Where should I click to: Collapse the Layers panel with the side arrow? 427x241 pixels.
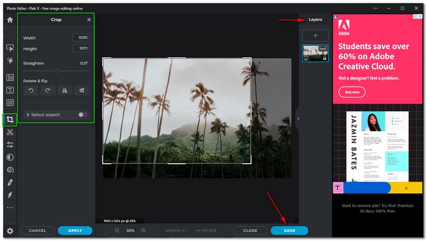[298, 118]
